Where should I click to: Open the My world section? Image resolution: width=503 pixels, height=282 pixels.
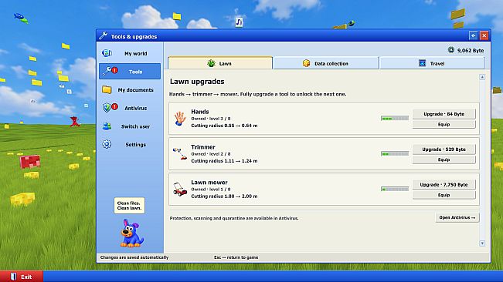coord(130,53)
